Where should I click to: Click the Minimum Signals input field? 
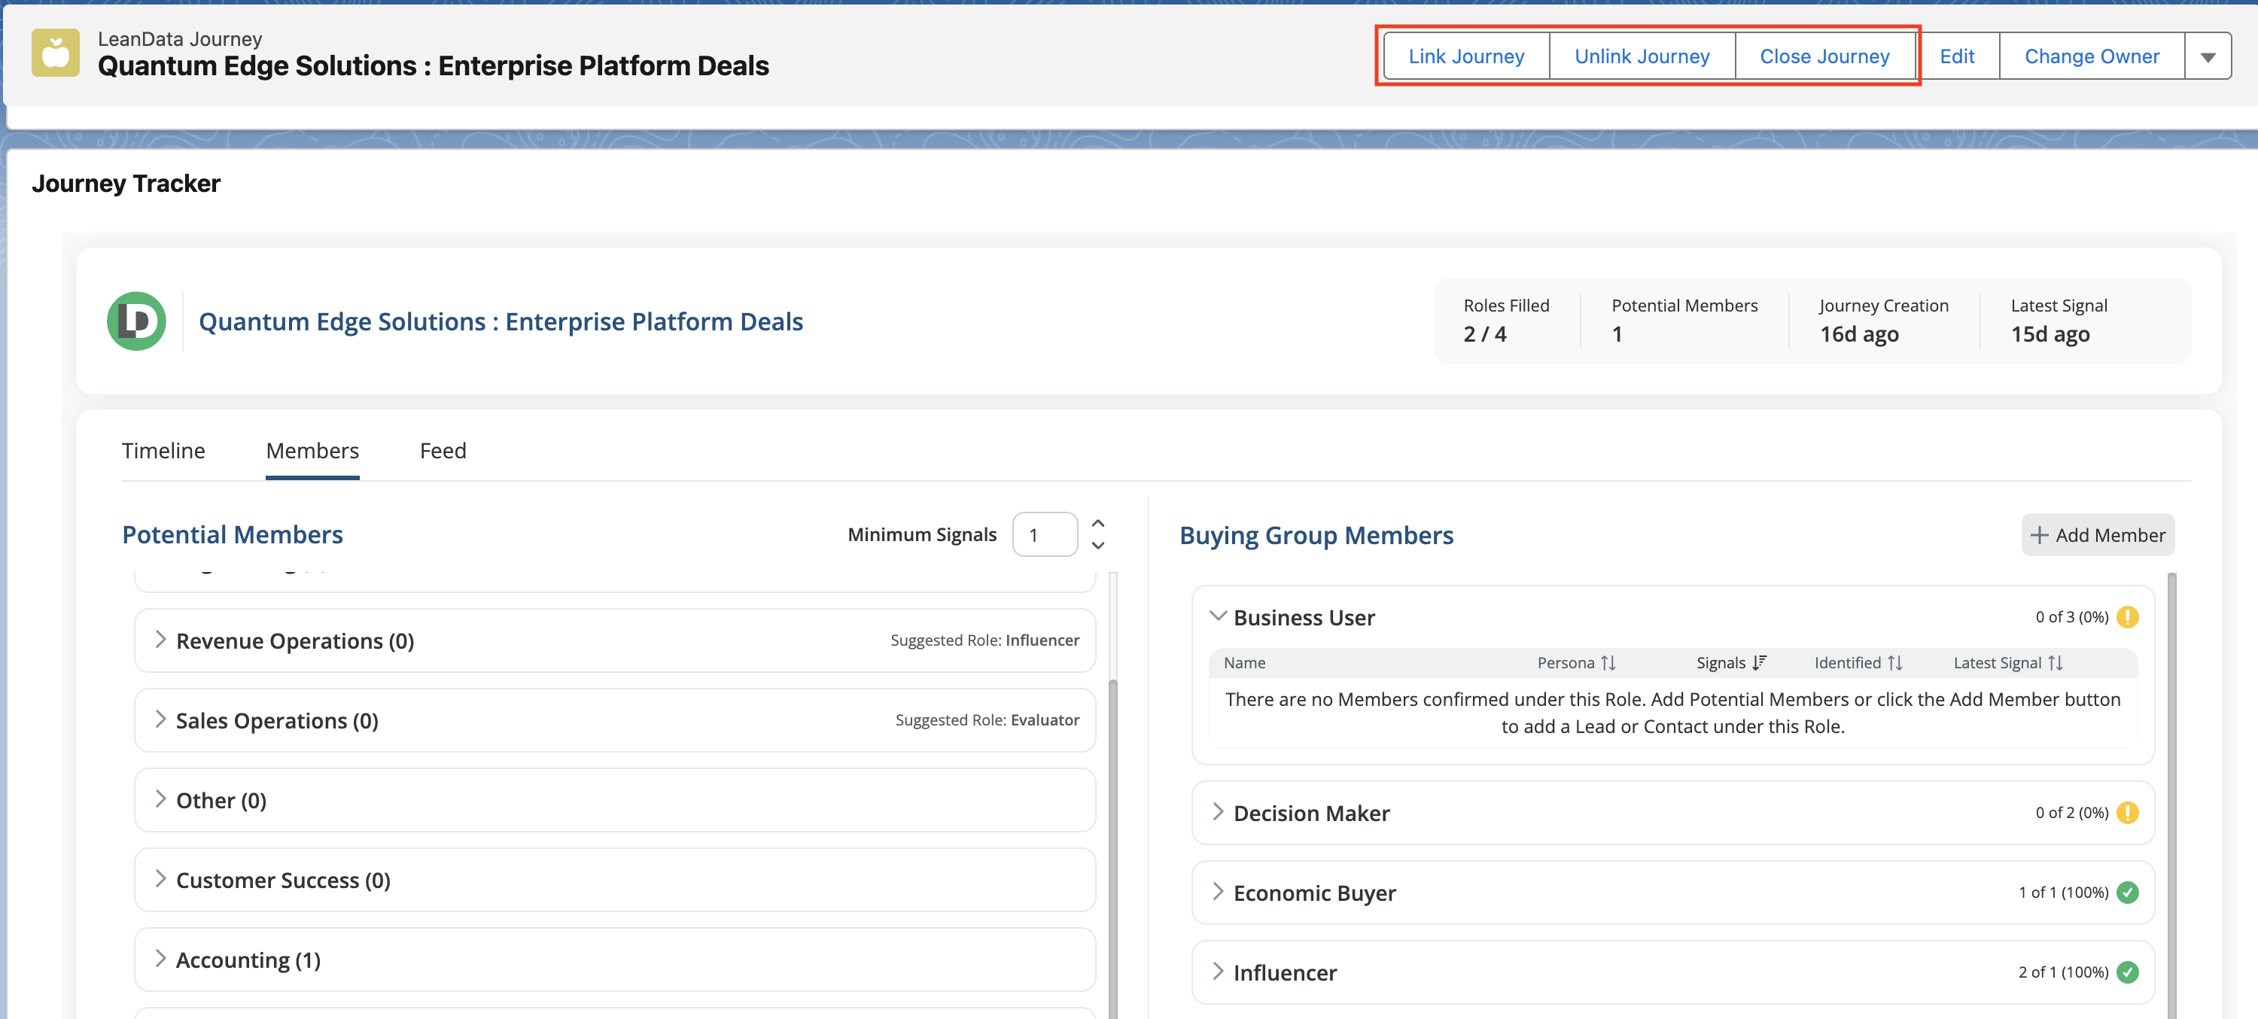tap(1044, 534)
